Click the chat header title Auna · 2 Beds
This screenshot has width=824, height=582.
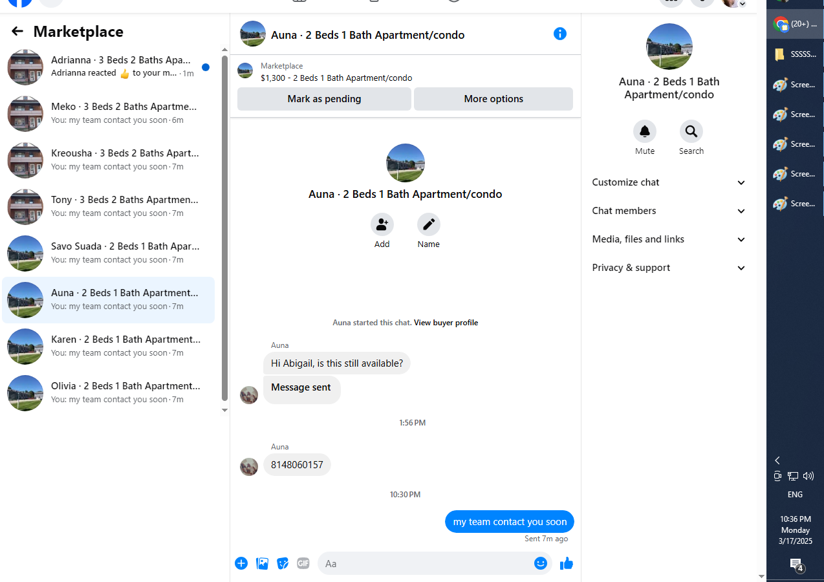click(367, 35)
